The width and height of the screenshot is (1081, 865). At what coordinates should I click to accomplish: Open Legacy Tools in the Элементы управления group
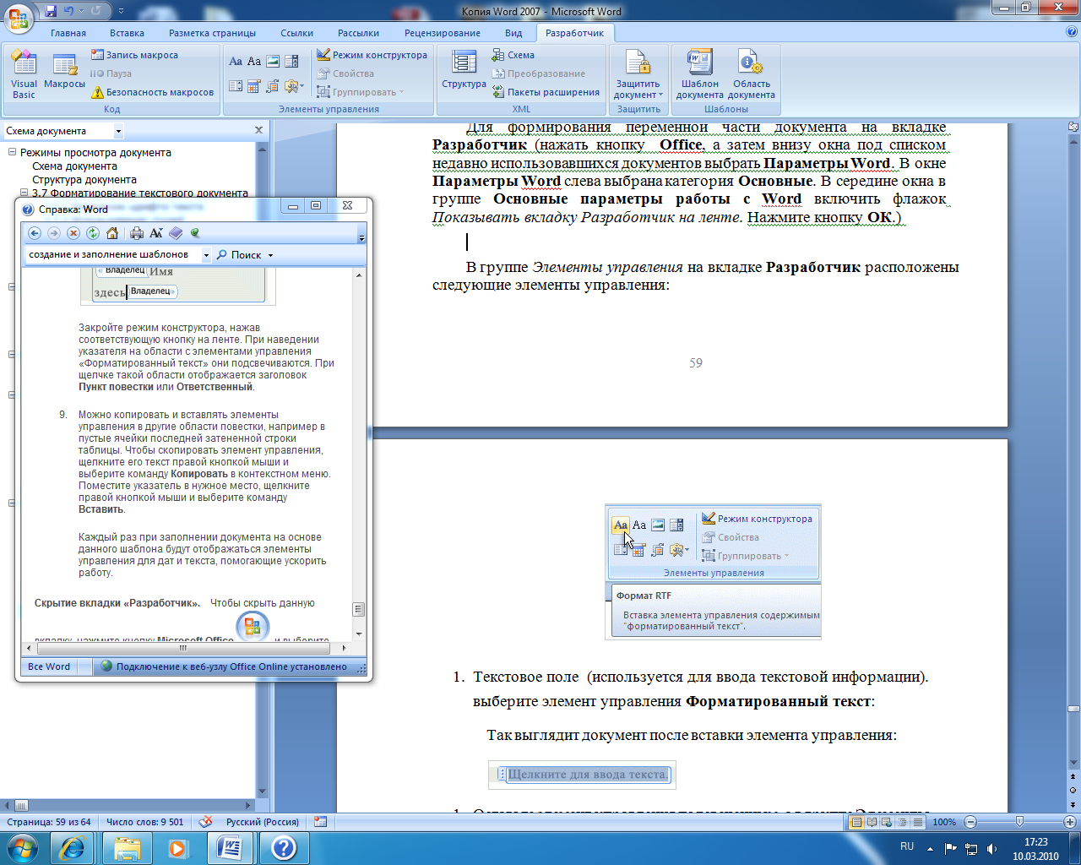coord(294,85)
